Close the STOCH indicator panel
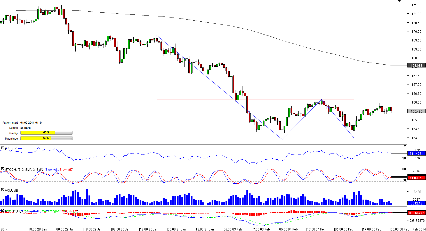Screen dimensions: 426x231 [x=3, y=169]
